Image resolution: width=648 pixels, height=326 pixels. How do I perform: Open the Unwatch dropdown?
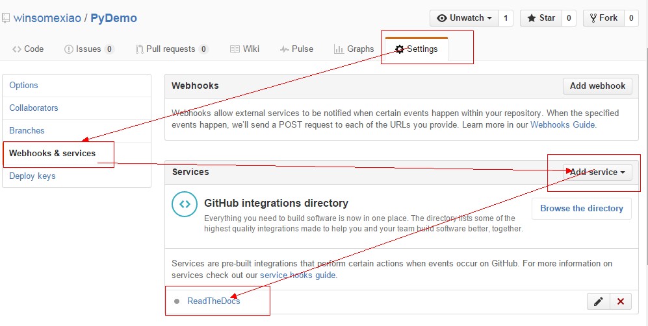464,18
